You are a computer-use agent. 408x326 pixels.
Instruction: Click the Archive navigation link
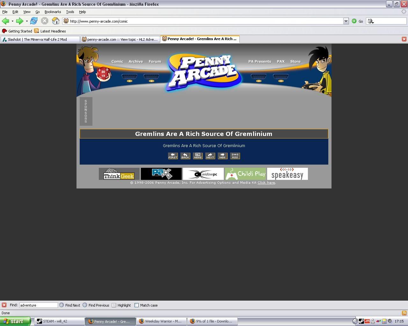click(136, 61)
